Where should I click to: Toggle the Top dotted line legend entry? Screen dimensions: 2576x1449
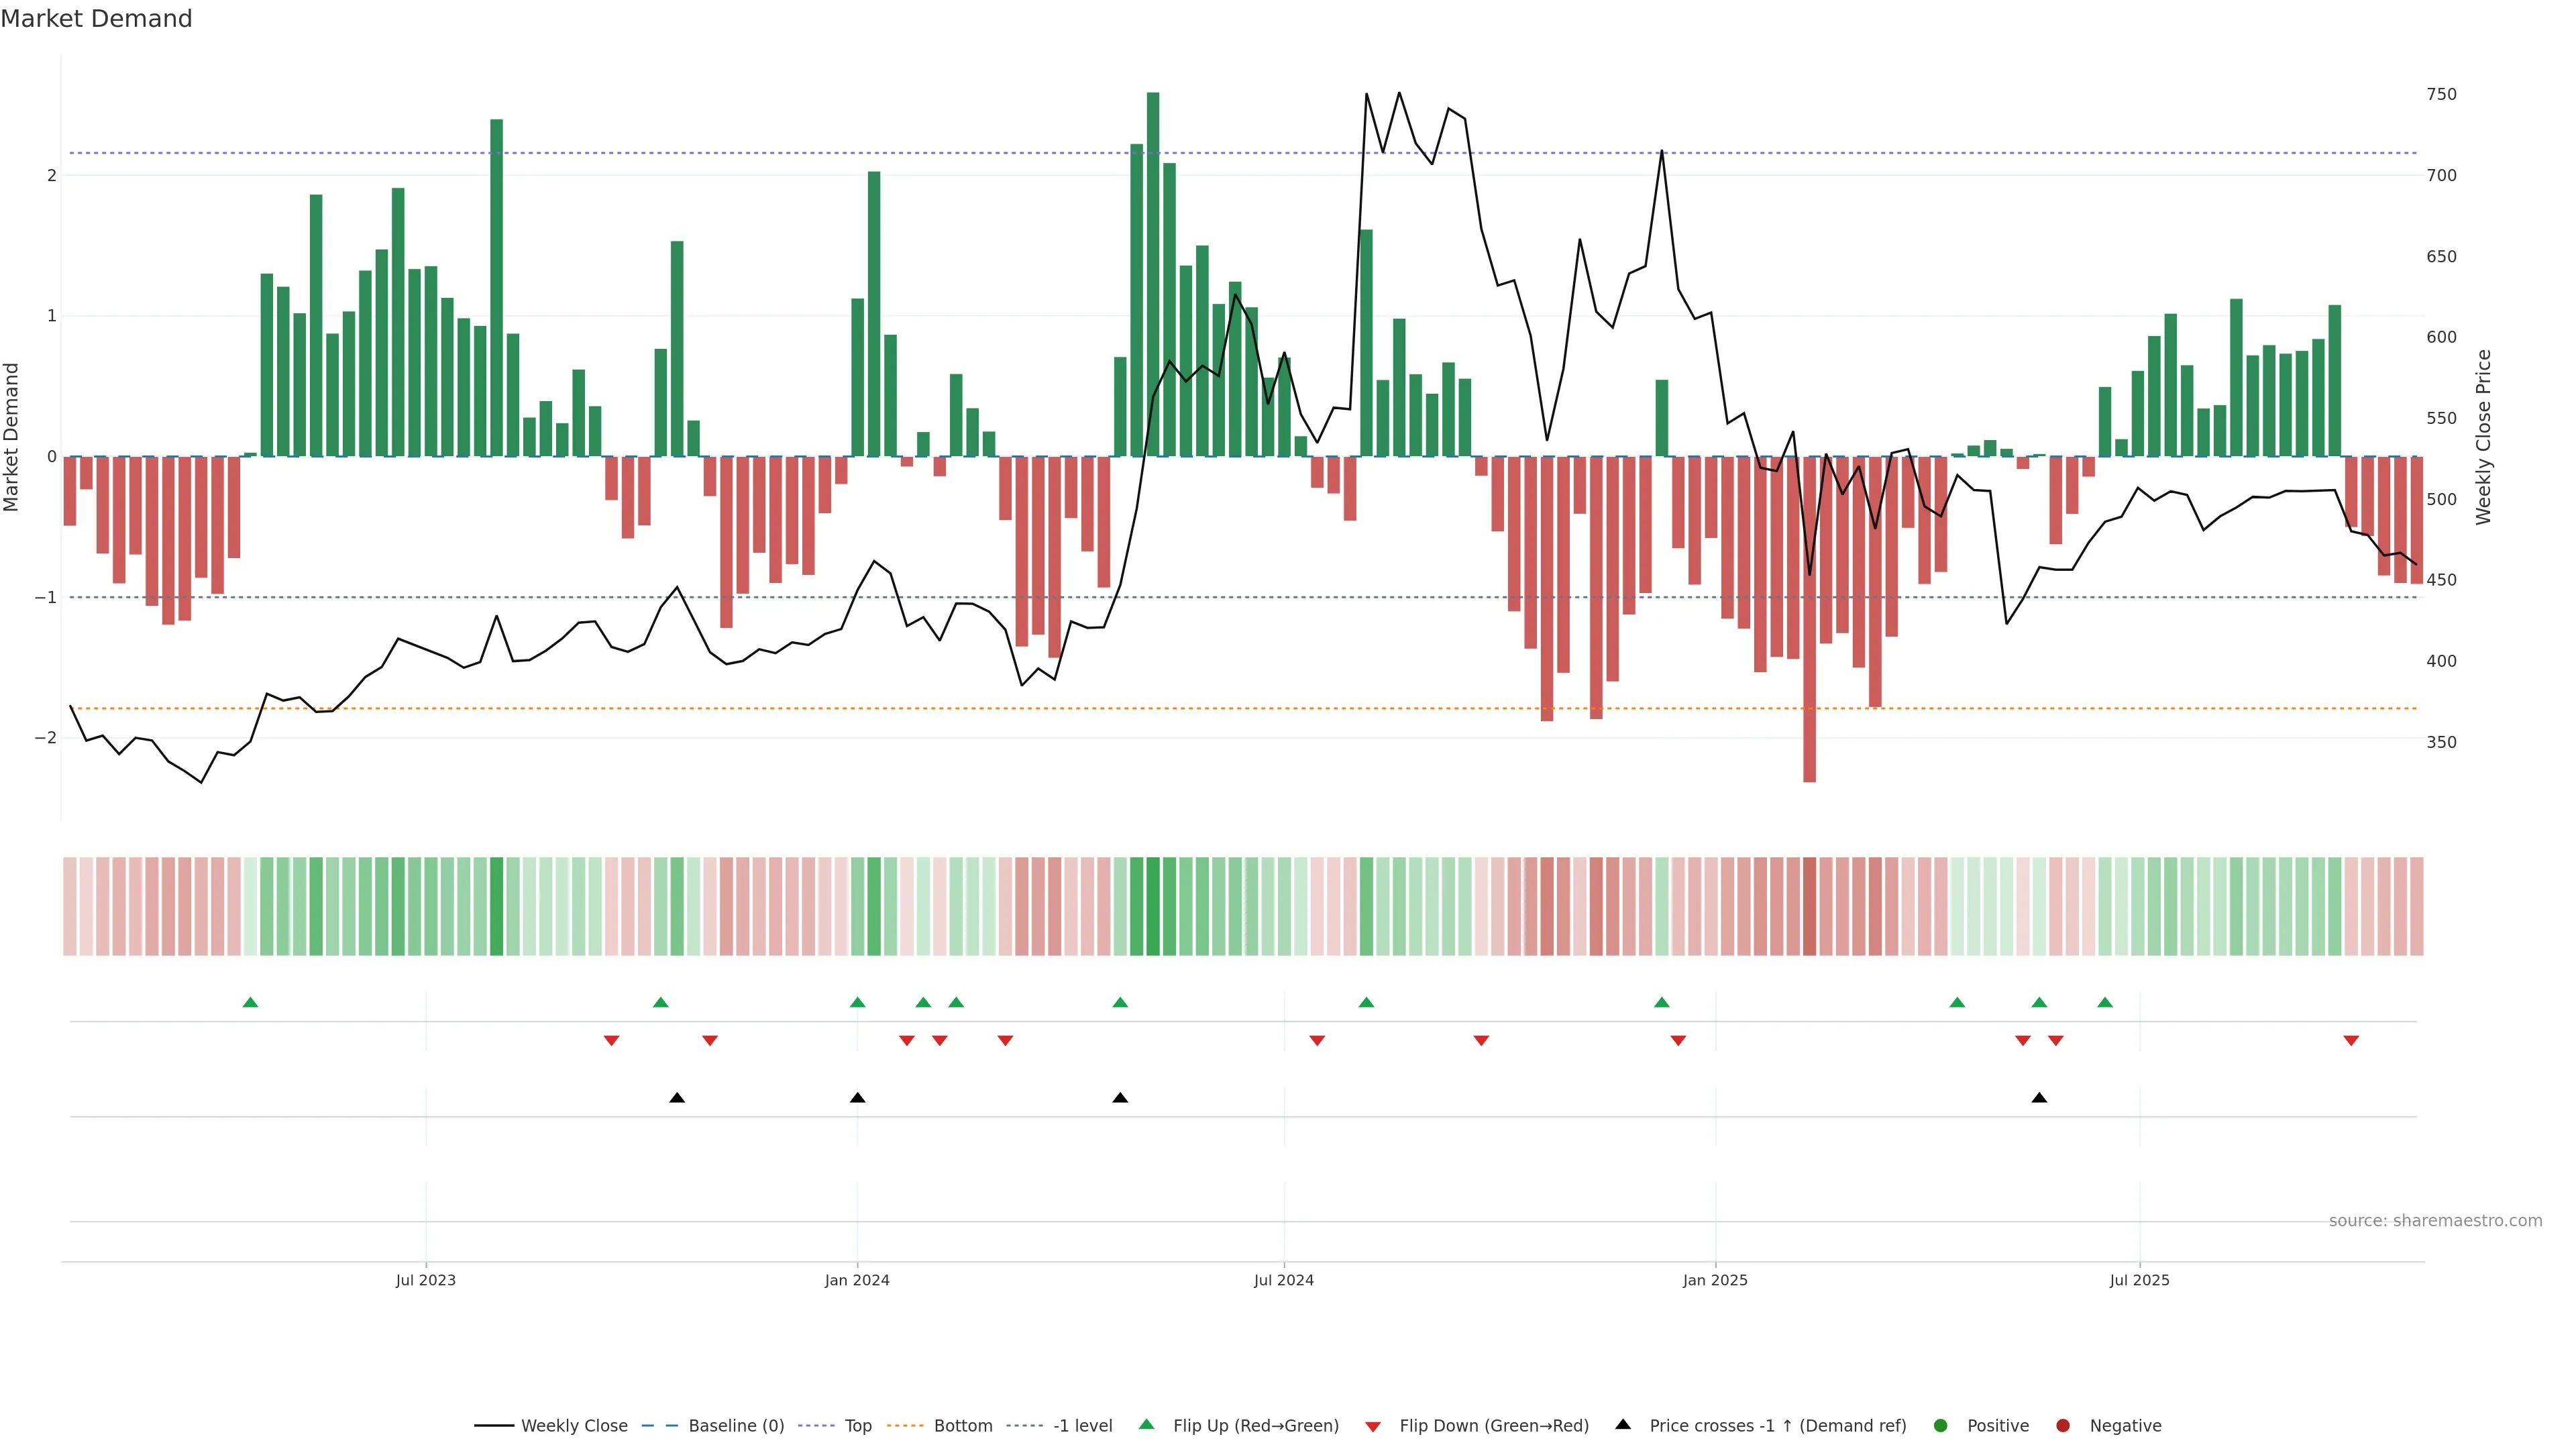click(x=857, y=1425)
